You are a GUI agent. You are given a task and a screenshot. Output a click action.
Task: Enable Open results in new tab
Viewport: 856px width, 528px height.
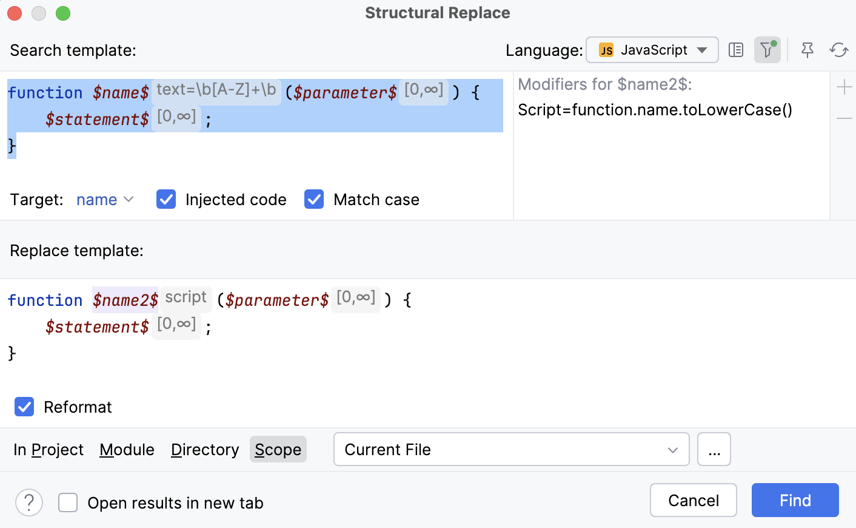pyautogui.click(x=67, y=503)
